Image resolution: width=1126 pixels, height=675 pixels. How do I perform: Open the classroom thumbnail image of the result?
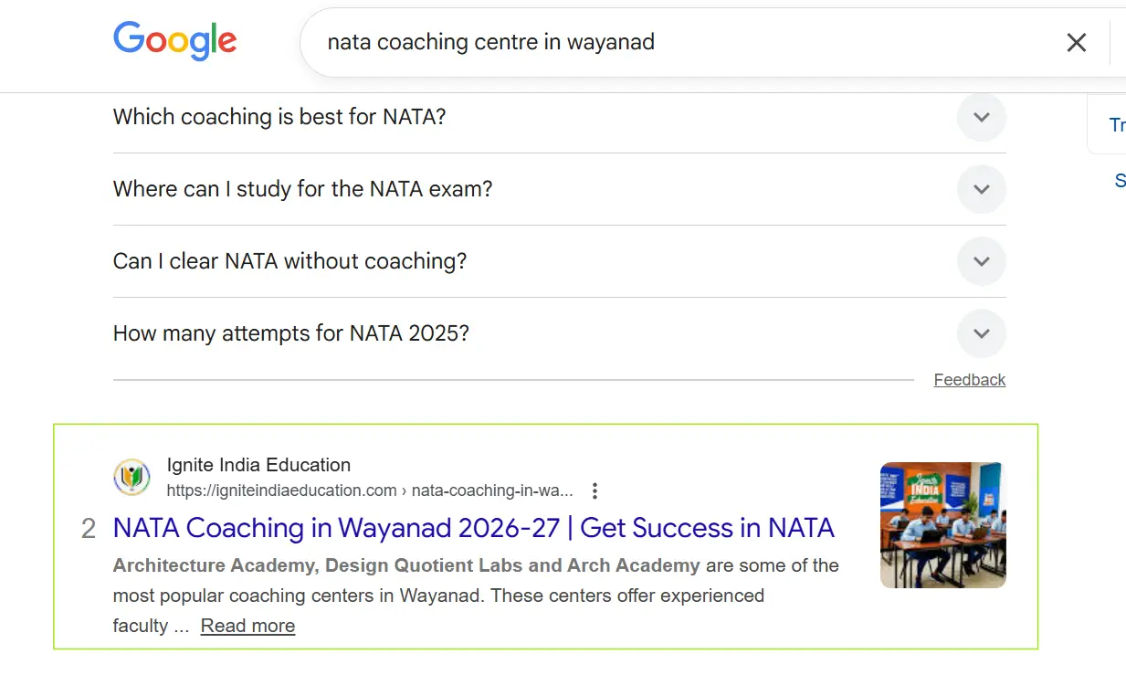pos(942,524)
